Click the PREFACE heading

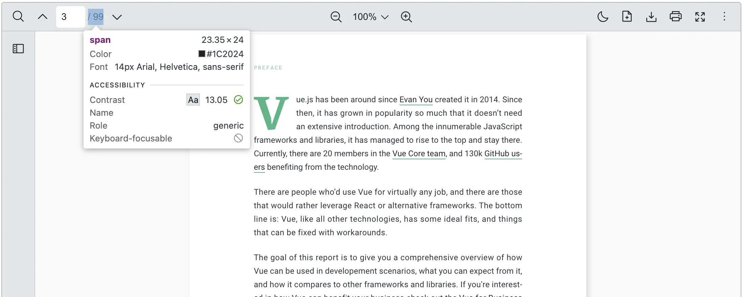pos(268,68)
